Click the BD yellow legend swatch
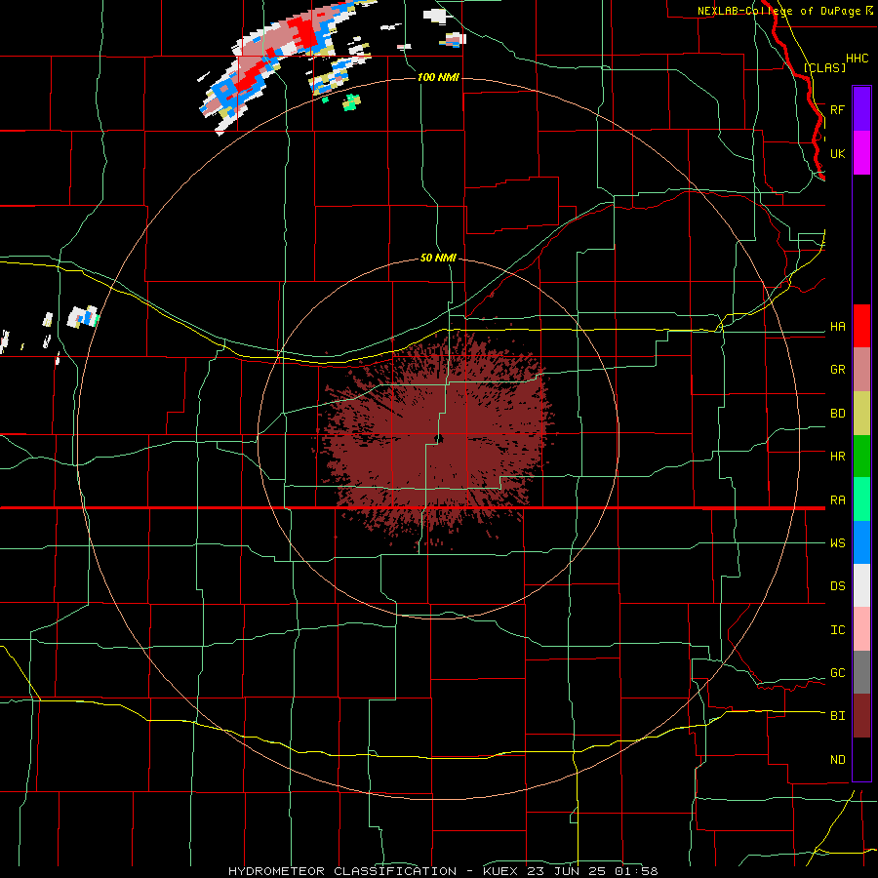Image resolution: width=878 pixels, height=878 pixels. (861, 414)
